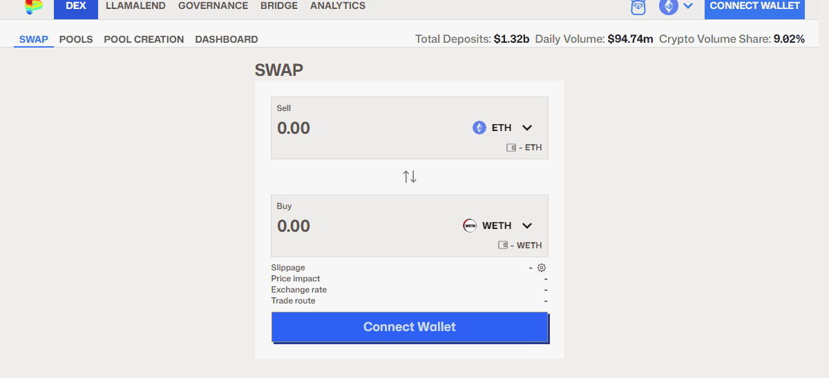Switch to the POOLS tab

(76, 39)
